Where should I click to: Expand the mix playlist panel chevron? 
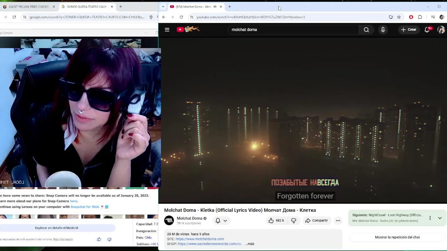coord(440,218)
